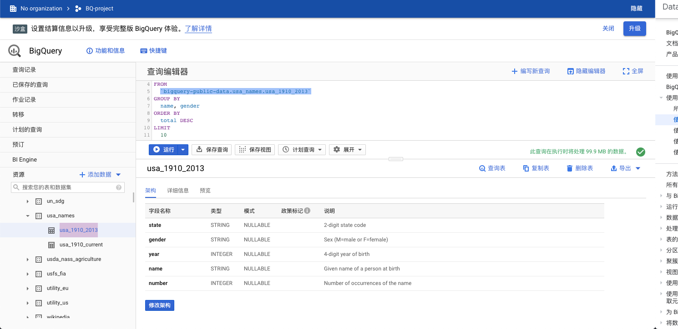678x329 pixels.
Task: Click the plus icon for 编写新查询
Action: click(x=515, y=71)
